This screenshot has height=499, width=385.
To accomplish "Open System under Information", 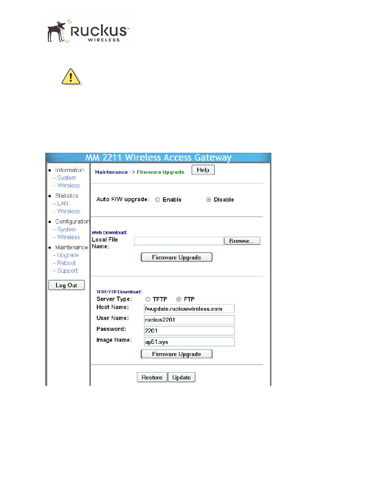I will click(67, 178).
